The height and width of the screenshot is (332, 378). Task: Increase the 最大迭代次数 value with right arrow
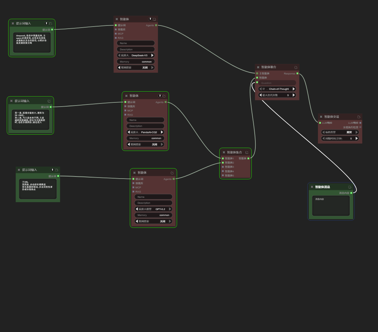[293, 95]
